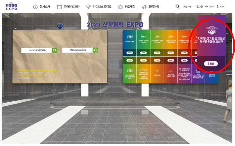Click the 2 Hall button
Image resolution: width=235 pixels, height=146 pixels.
[157, 53]
